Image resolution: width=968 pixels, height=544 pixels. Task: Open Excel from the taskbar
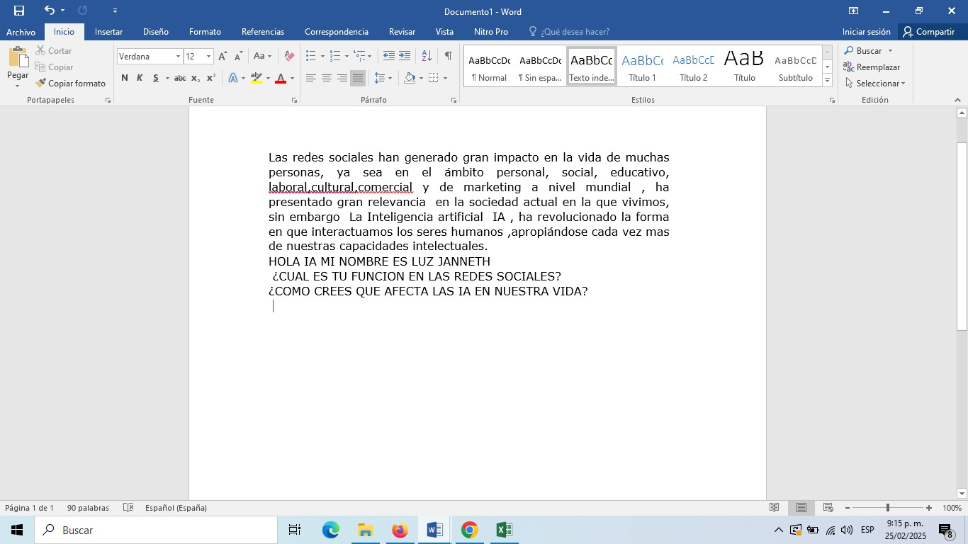(x=504, y=530)
